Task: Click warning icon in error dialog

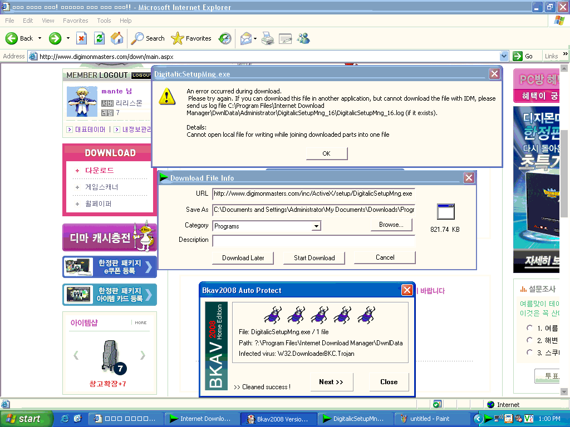Action: [167, 97]
